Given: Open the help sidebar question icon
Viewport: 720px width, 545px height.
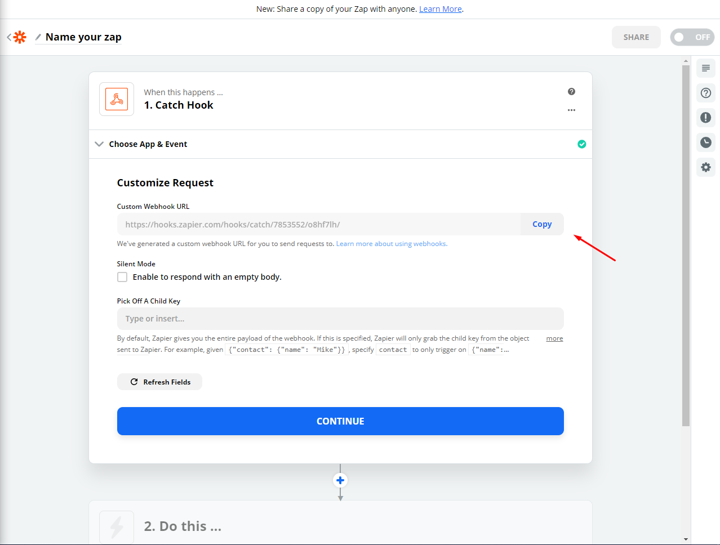Looking at the screenshot, I should [706, 93].
